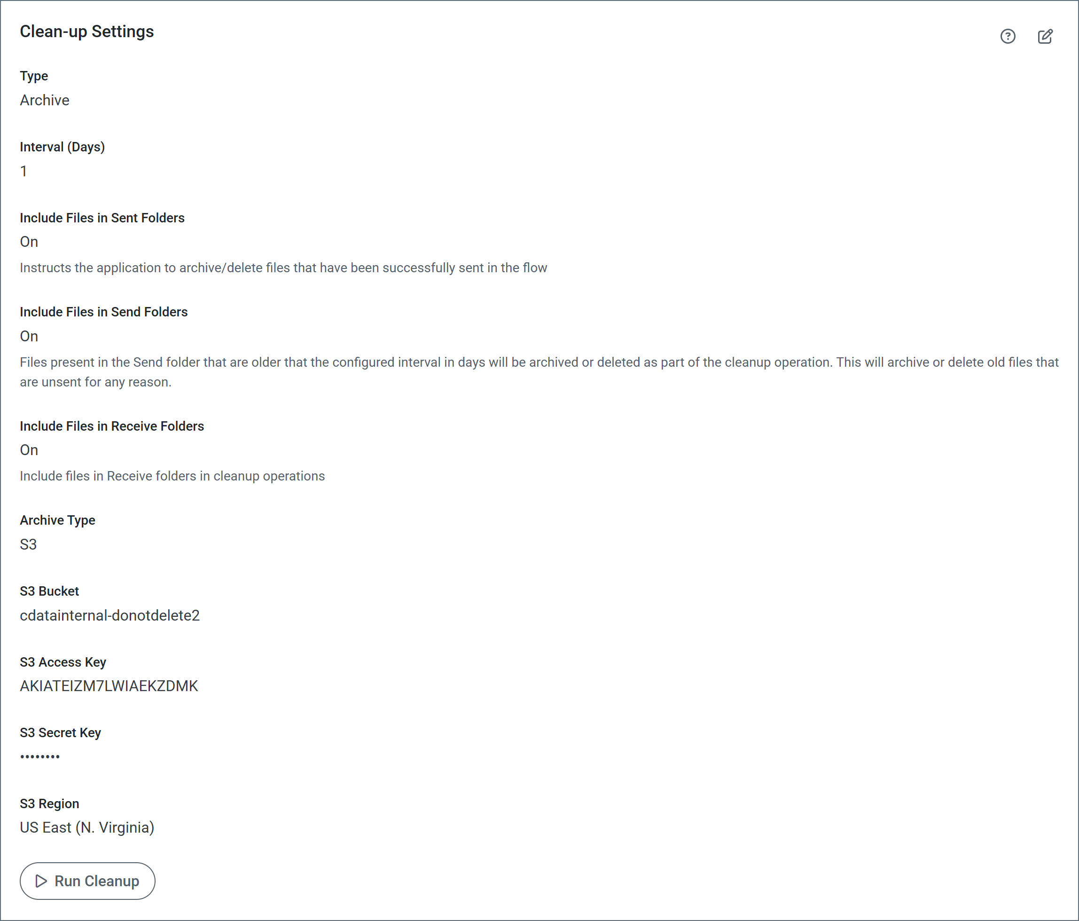Open the help question mark icon

[x=1008, y=37]
